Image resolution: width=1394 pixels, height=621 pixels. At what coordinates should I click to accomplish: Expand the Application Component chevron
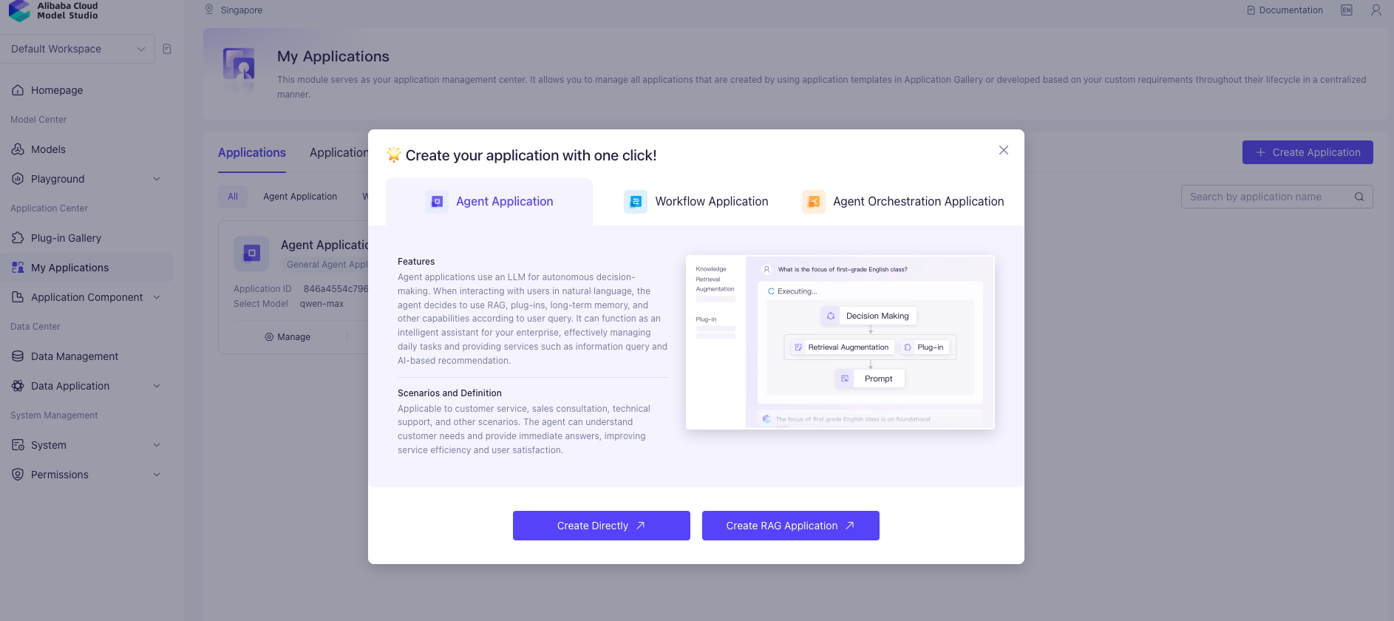click(x=157, y=297)
